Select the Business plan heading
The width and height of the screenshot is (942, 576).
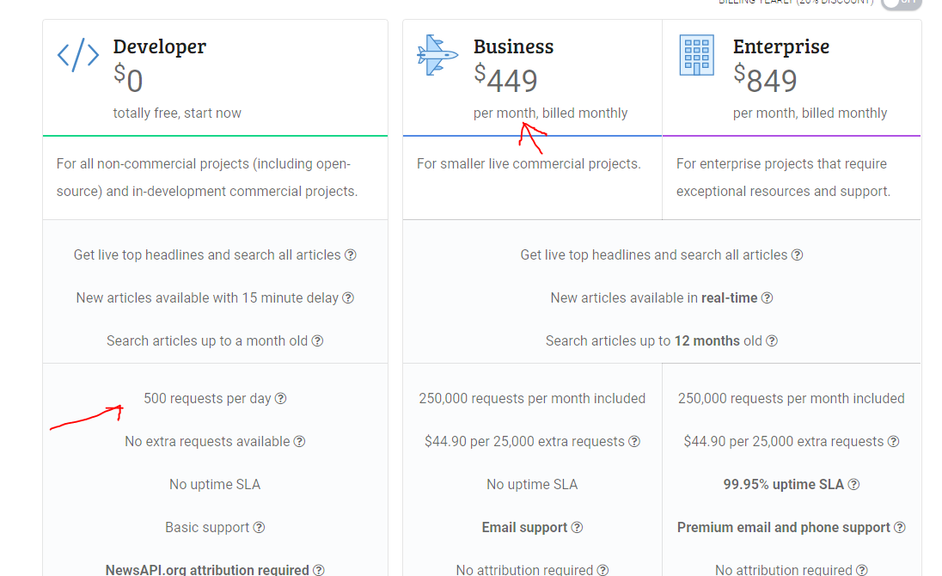tap(514, 46)
